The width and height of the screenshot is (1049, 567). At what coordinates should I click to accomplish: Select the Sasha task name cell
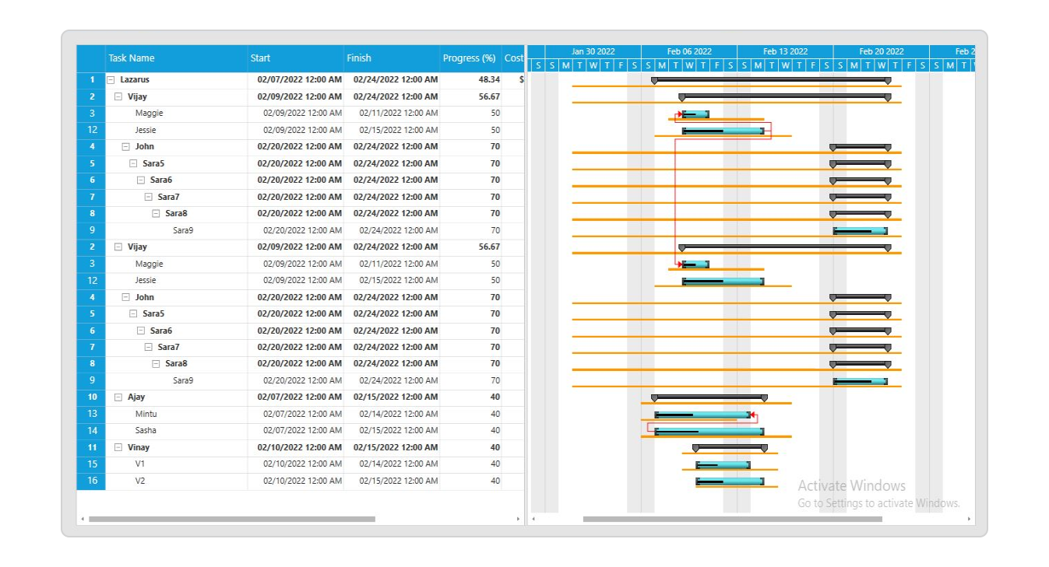pyautogui.click(x=146, y=431)
